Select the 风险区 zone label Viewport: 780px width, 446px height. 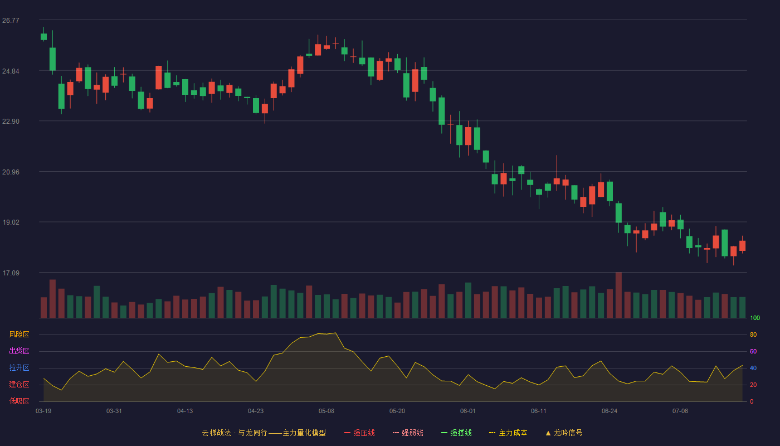(19, 334)
